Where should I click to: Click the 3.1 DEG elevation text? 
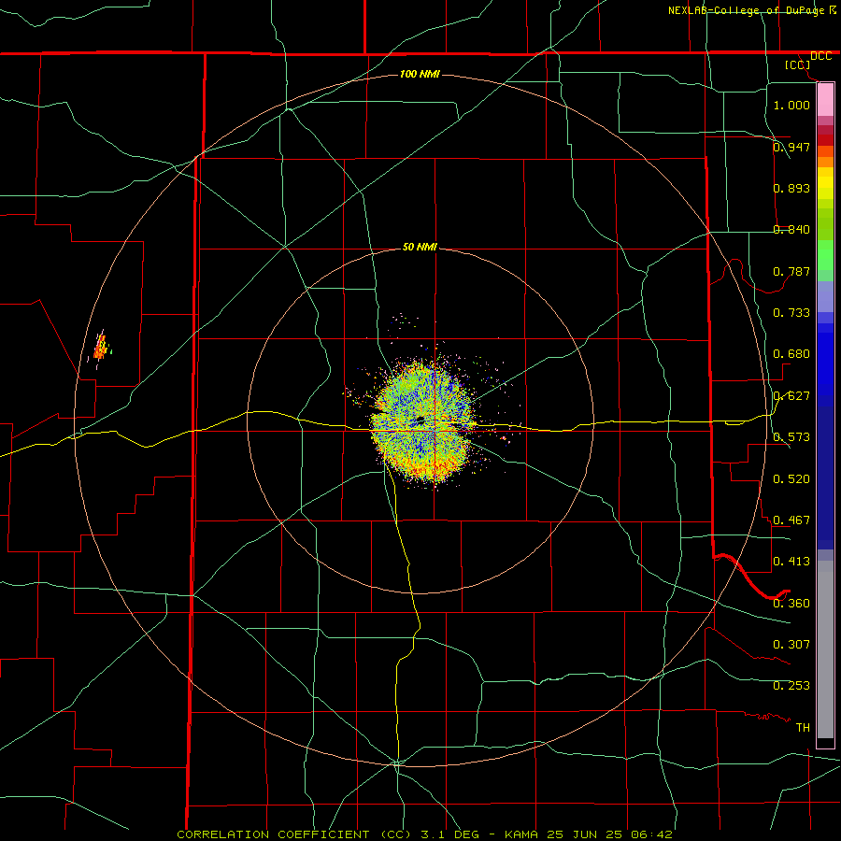click(449, 834)
